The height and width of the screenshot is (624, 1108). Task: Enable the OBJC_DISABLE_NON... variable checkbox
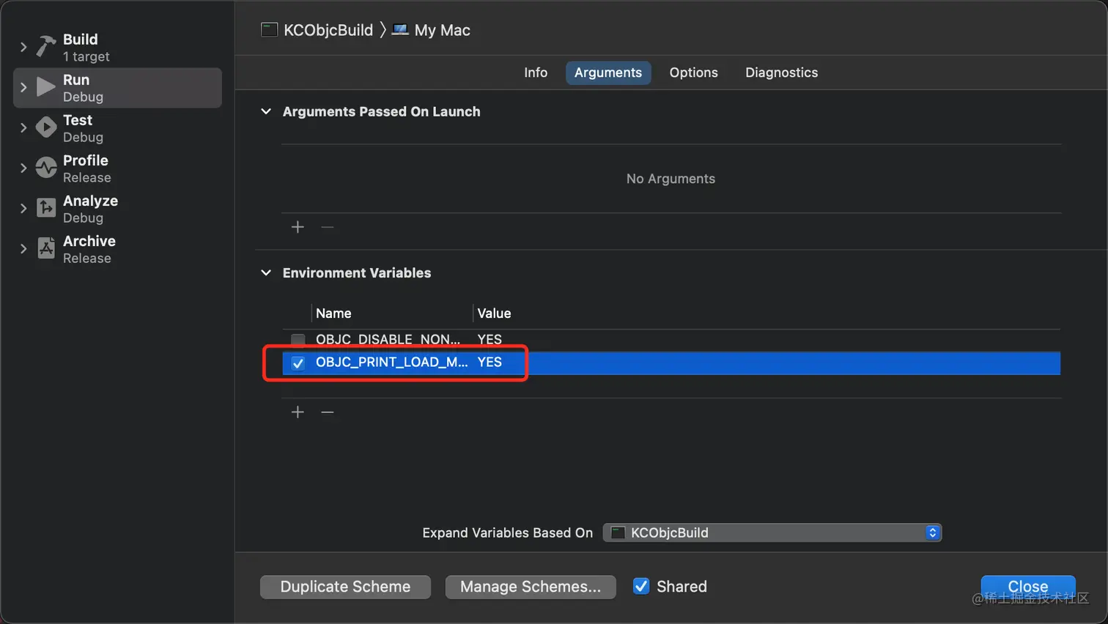tap(298, 339)
